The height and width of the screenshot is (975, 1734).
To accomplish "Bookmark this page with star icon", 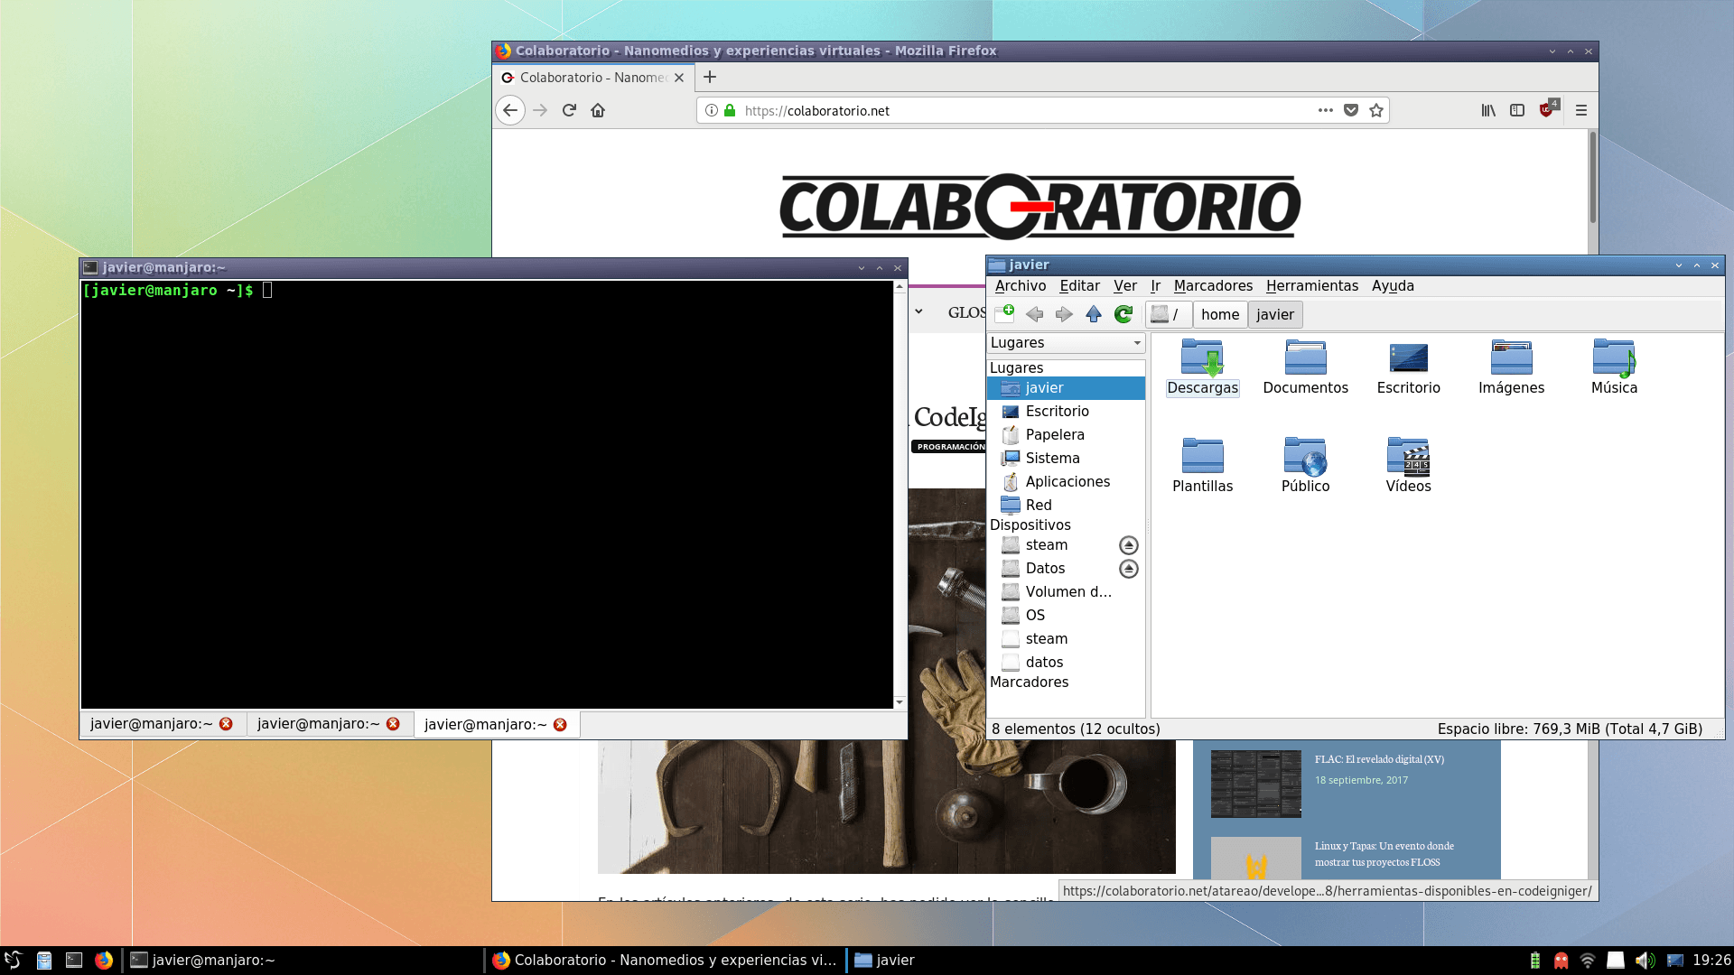I will tap(1376, 110).
